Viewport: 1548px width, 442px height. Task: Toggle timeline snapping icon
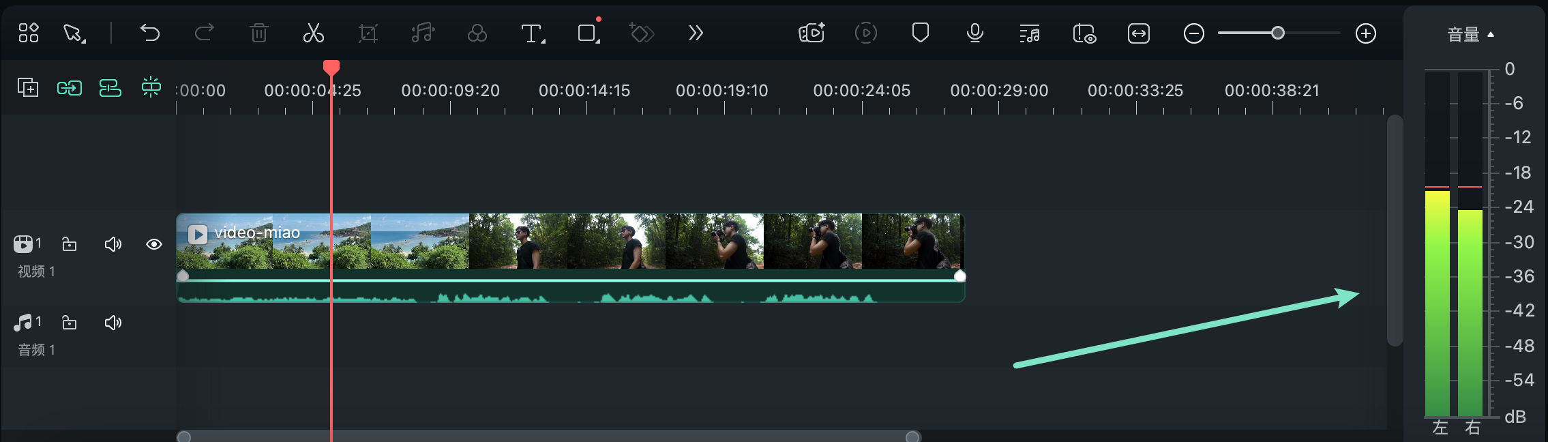coord(151,87)
